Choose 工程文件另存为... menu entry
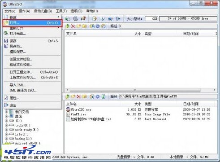Screen dimensions: 220x162 pos(32,78)
